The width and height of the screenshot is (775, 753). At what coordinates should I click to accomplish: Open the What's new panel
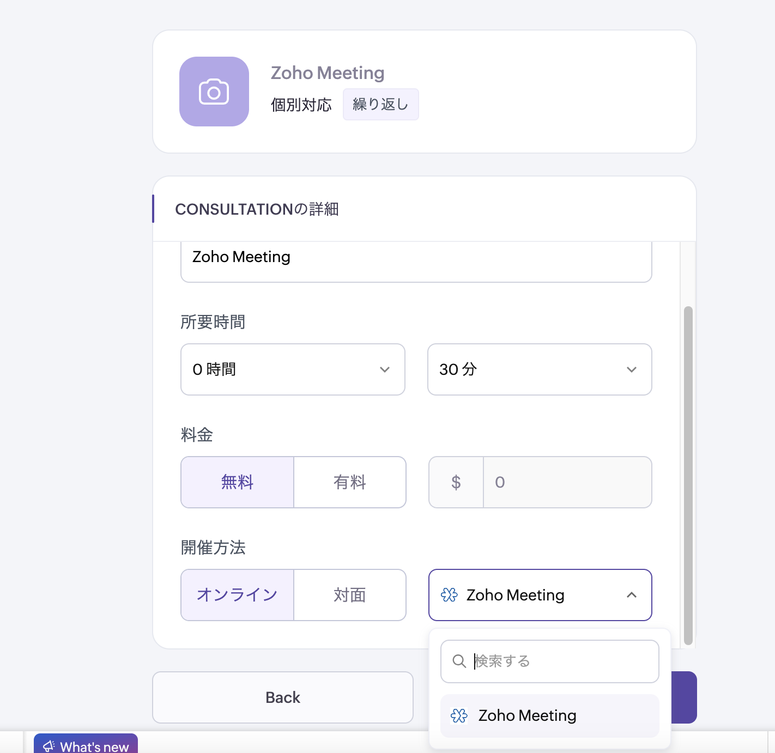(86, 744)
